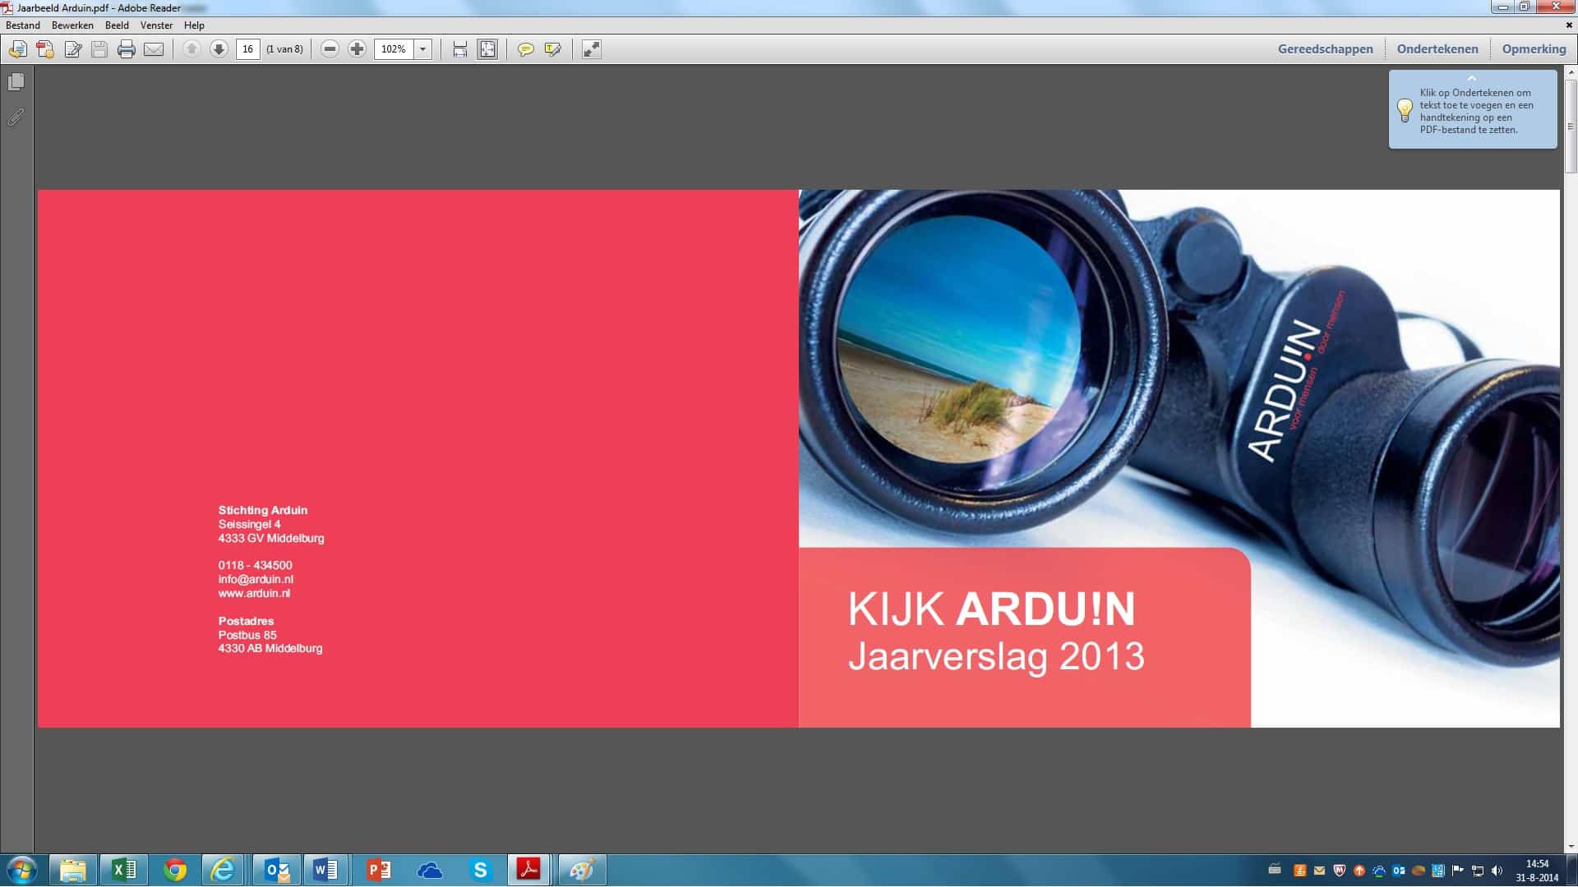Click the page number field showing 16
1578x887 pixels.
click(247, 49)
